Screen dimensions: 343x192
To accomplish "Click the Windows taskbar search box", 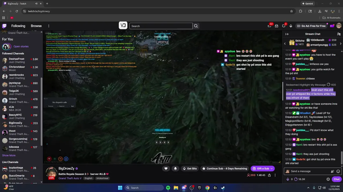I will [144, 188].
